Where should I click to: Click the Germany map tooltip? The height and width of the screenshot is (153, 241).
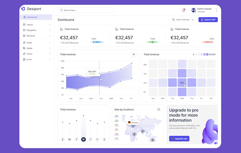[133, 123]
